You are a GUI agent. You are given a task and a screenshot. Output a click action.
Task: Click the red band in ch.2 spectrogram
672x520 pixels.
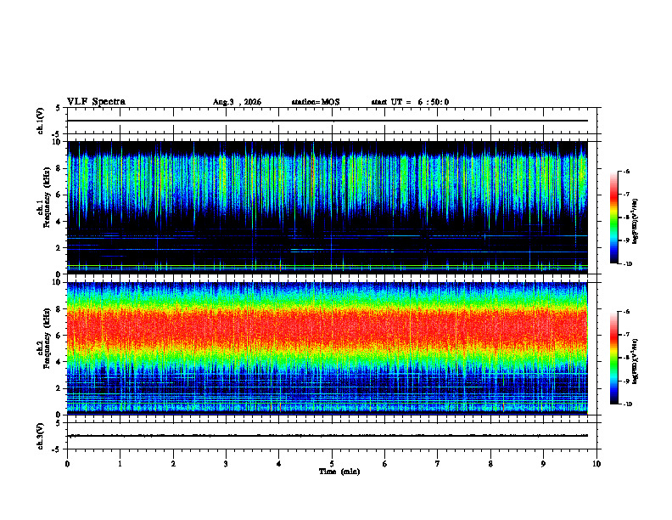click(328, 327)
